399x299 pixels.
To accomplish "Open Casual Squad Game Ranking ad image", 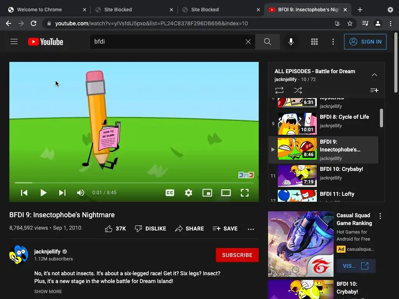I will (x=301, y=244).
